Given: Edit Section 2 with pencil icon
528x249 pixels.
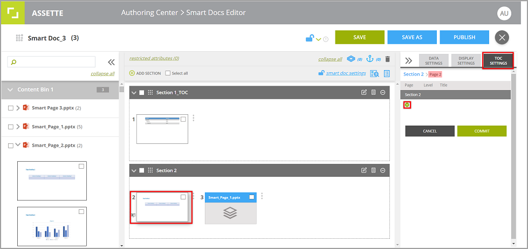Looking at the screenshot, I should pyautogui.click(x=364, y=170).
